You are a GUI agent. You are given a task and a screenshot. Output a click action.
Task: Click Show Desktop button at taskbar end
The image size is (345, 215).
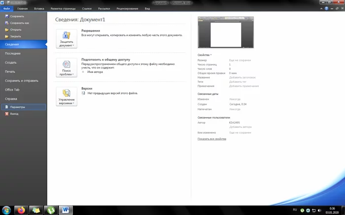(x=343, y=211)
